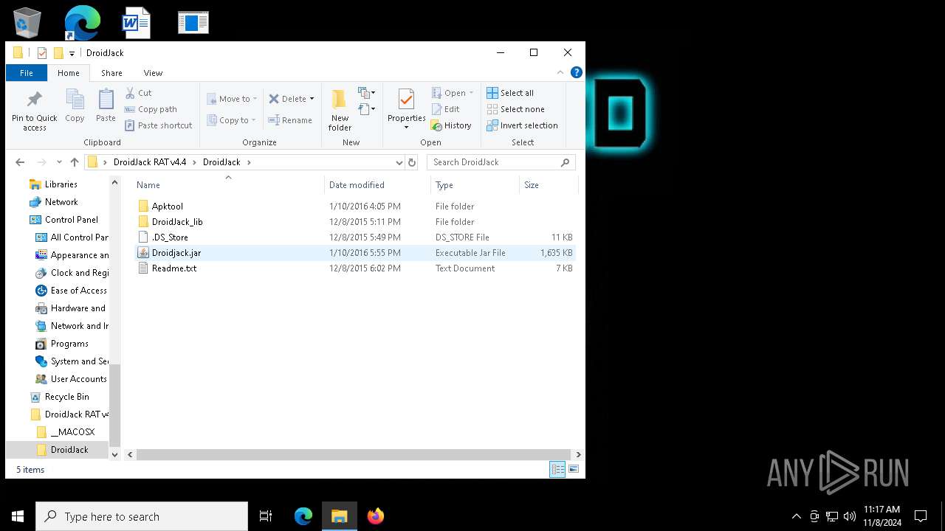Open the Windows Start menu
Viewport: 945px width, 531px height.
[x=18, y=516]
